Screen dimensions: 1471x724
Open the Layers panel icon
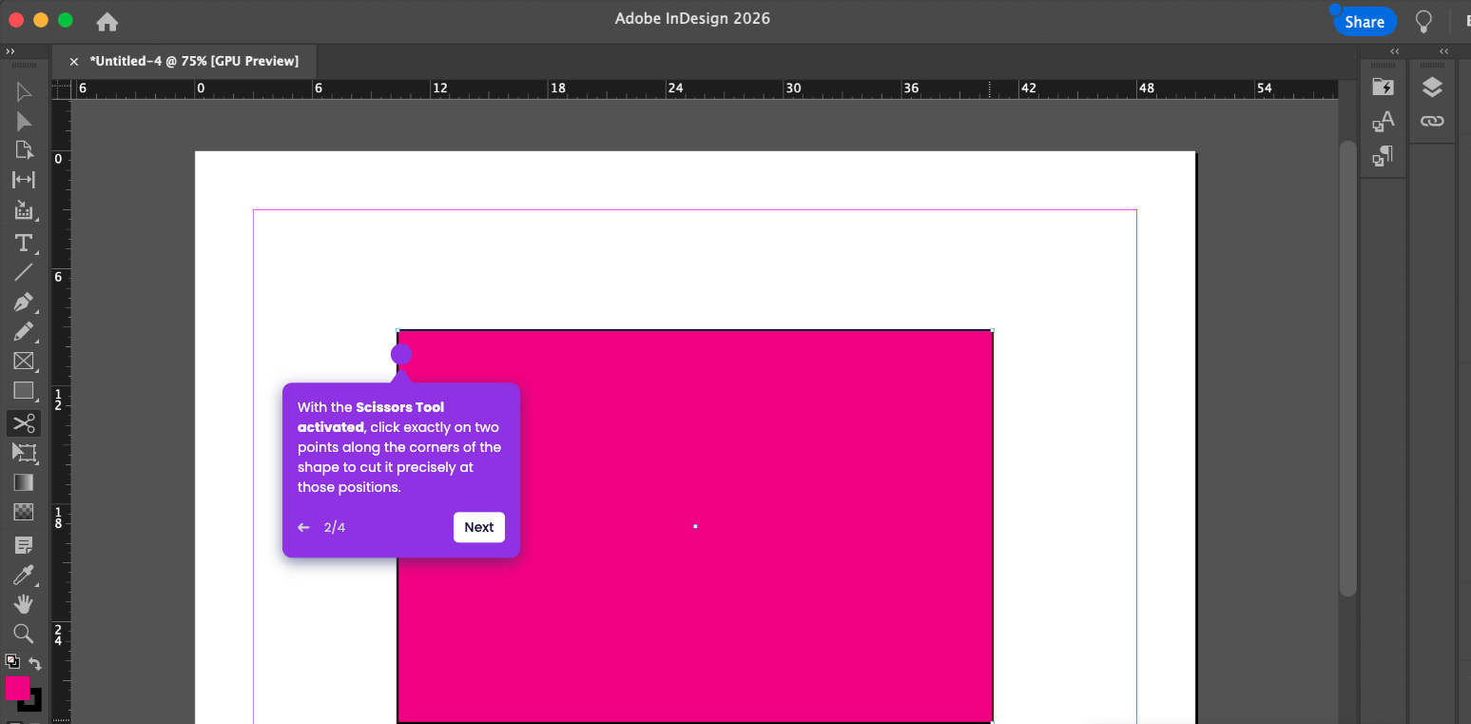(x=1432, y=88)
